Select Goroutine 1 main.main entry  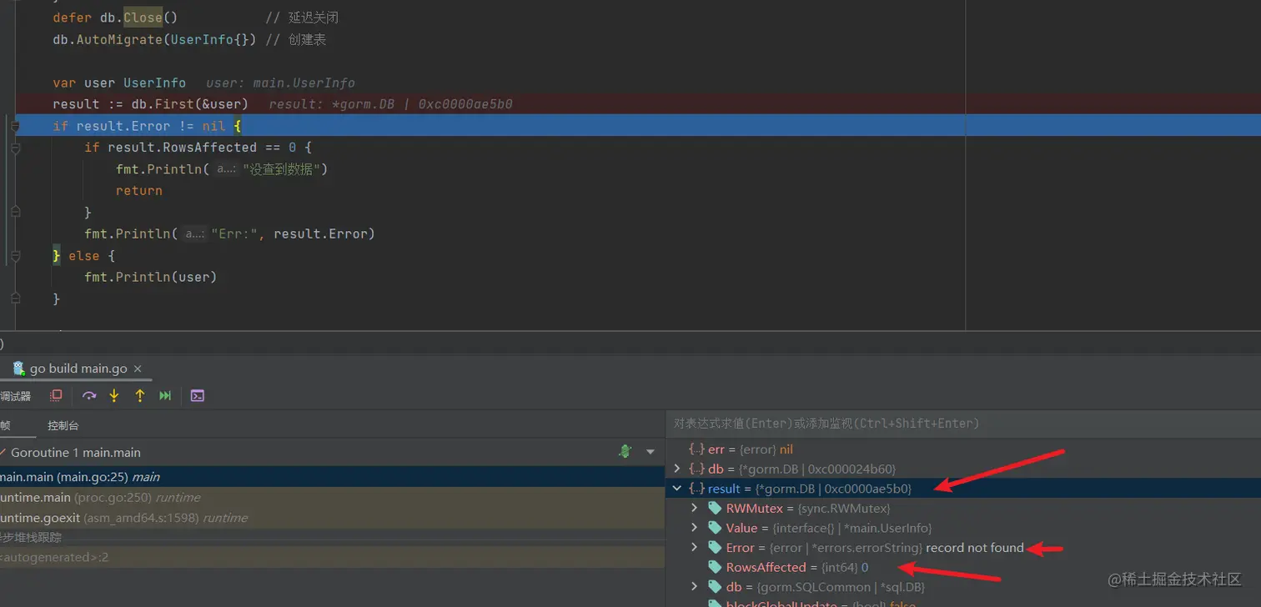point(75,452)
